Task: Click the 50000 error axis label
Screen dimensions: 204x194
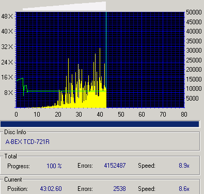Action: [194, 12]
